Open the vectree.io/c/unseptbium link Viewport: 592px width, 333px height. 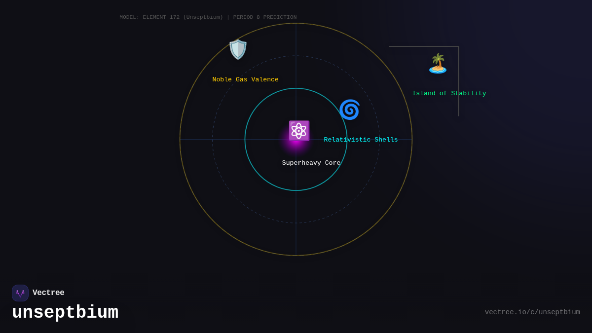click(532, 312)
